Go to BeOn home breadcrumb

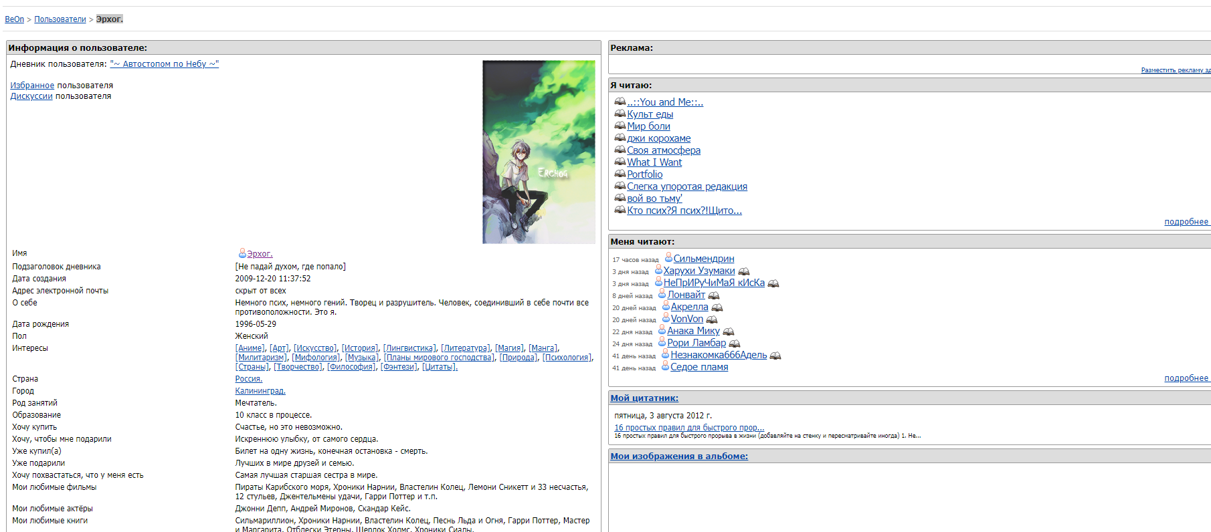[x=14, y=19]
